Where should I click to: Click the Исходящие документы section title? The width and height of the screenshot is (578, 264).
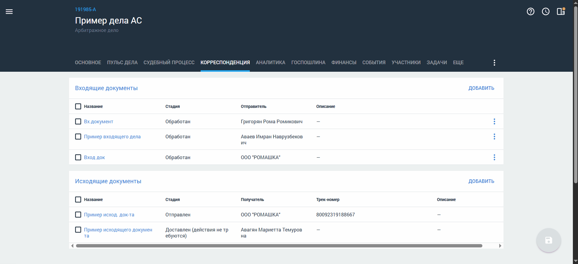coord(108,181)
